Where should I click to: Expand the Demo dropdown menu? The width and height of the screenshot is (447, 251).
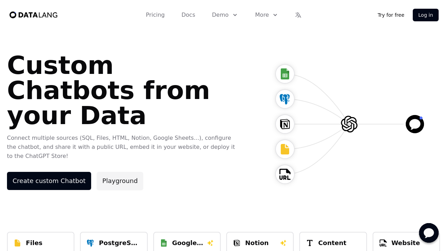click(224, 15)
